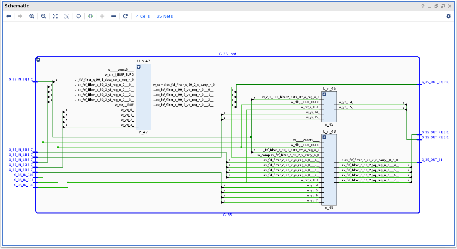Close the Schematic panel

pyautogui.click(x=450, y=6)
